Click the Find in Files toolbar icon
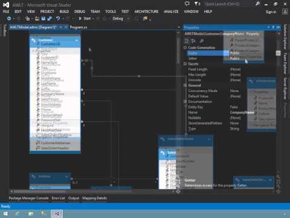The width and height of the screenshot is (290, 218). [145, 19]
